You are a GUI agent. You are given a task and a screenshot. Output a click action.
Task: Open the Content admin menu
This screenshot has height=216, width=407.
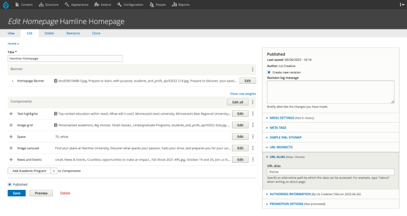(x=24, y=5)
